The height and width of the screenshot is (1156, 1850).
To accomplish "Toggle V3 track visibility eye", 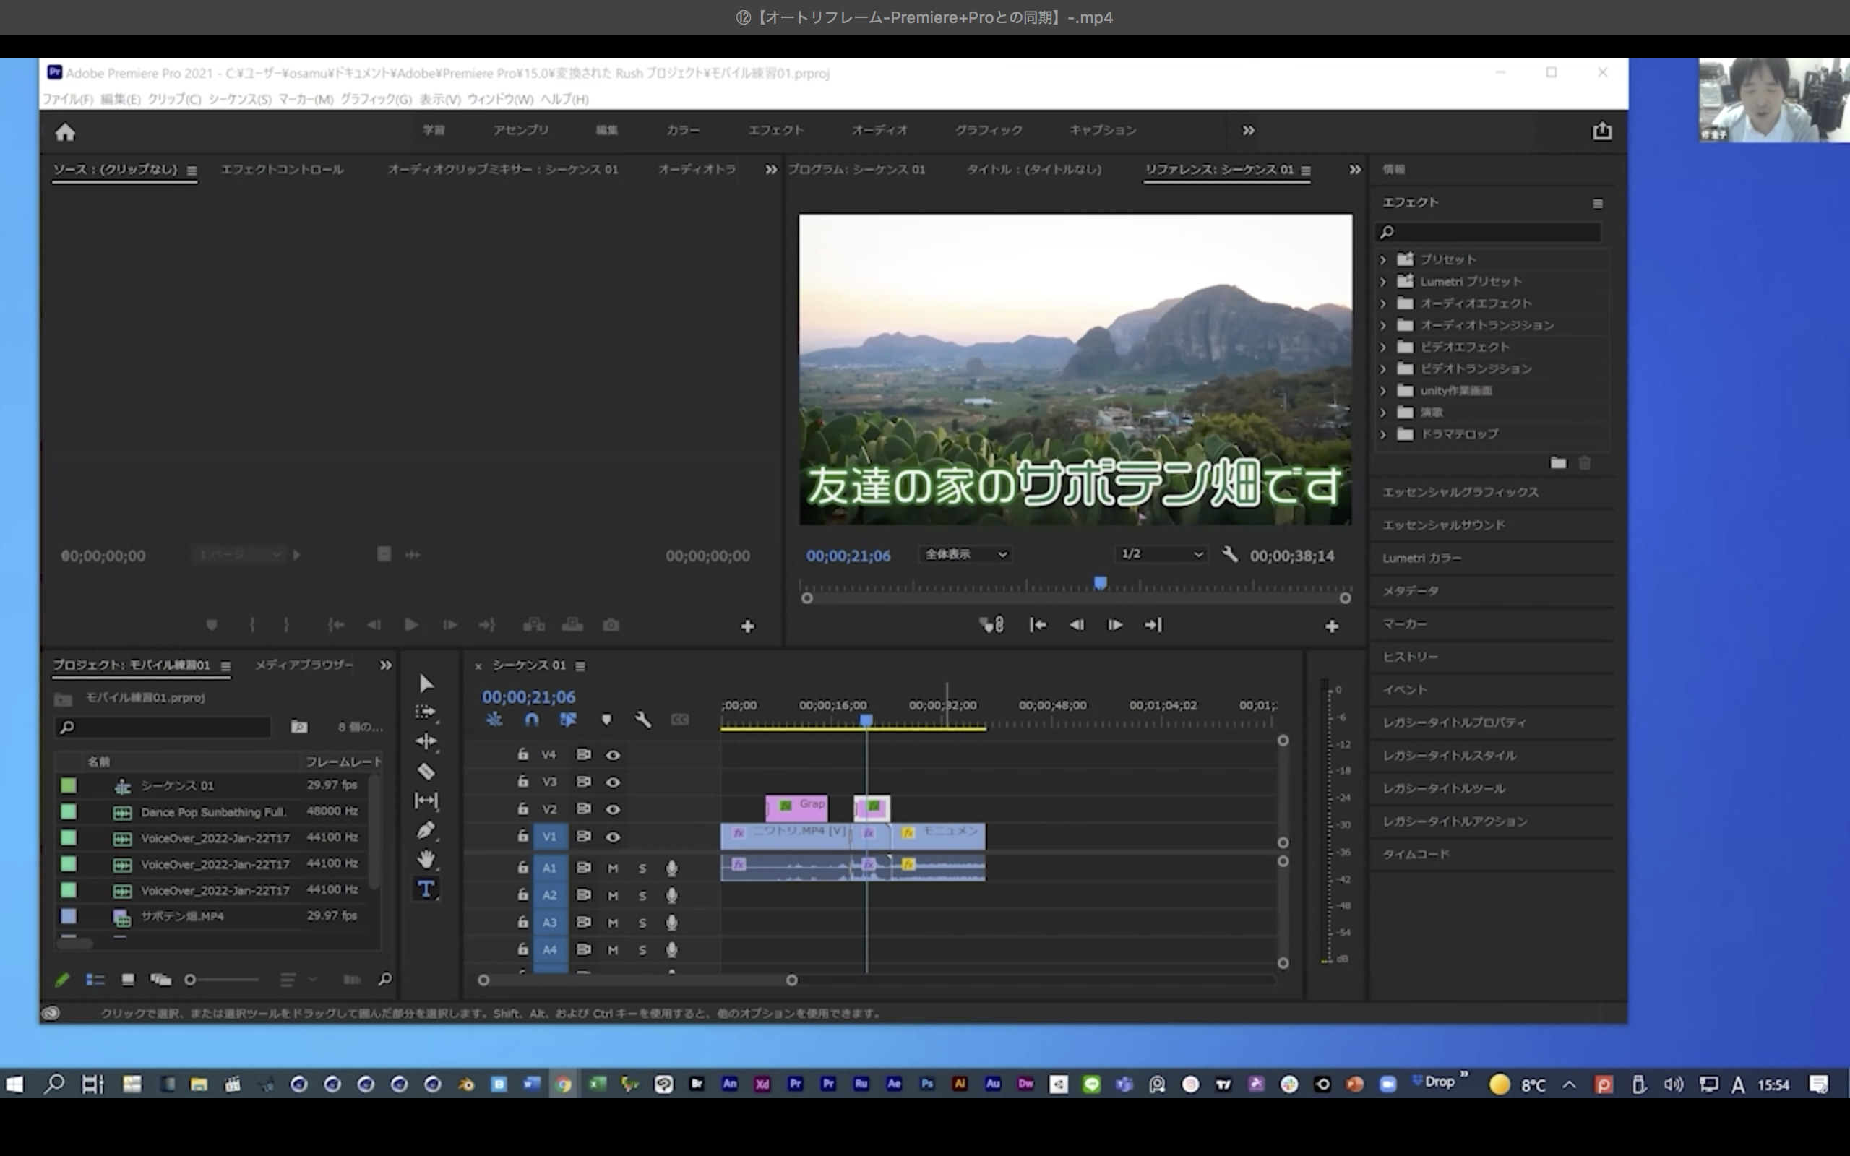I will click(x=613, y=782).
